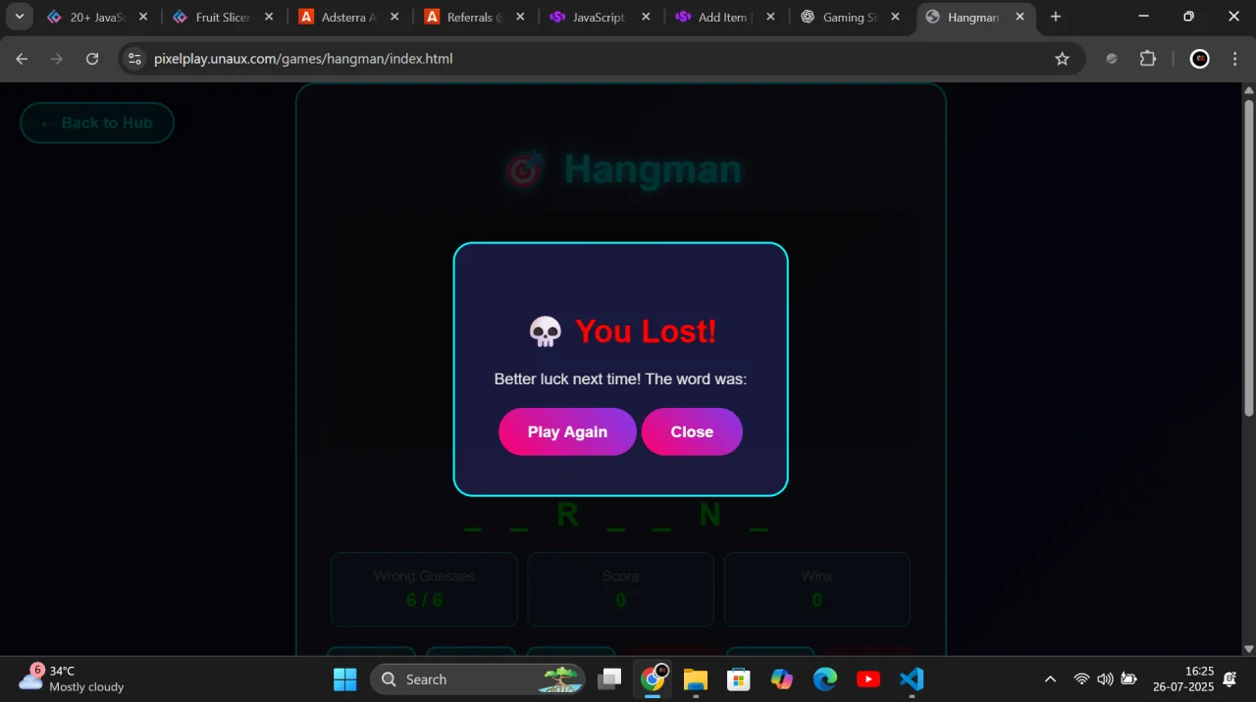This screenshot has height=702, width=1256.
Task: Click the Wins stat box
Action: (x=816, y=589)
